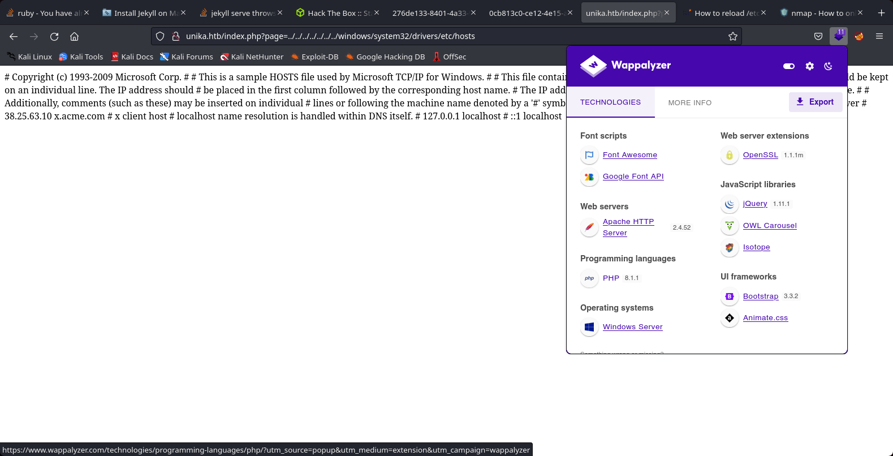The height and width of the screenshot is (456, 893).
Task: Open the Google Hacking DB bookmark
Action: (x=385, y=57)
